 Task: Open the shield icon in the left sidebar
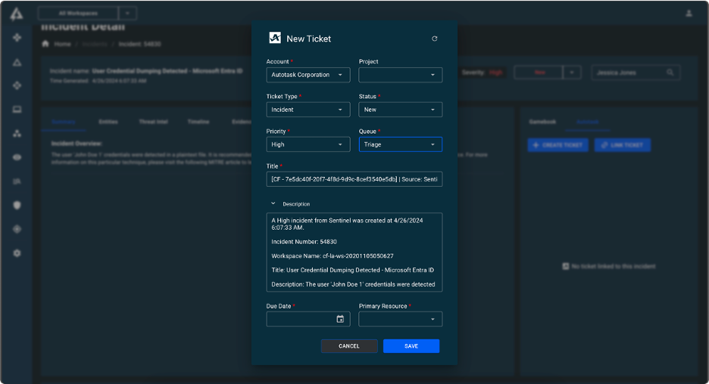17,205
